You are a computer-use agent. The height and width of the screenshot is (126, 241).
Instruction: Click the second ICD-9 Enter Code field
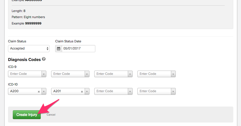68,74
